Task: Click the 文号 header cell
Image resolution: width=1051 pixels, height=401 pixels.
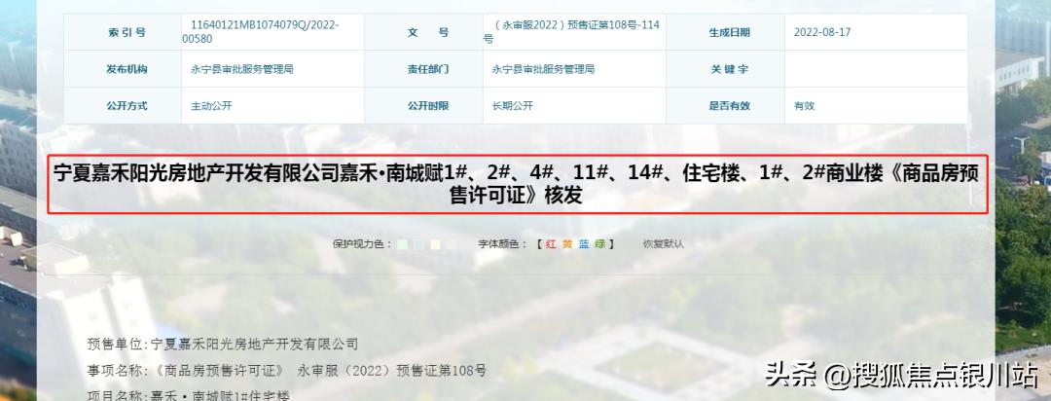Action: (423, 31)
